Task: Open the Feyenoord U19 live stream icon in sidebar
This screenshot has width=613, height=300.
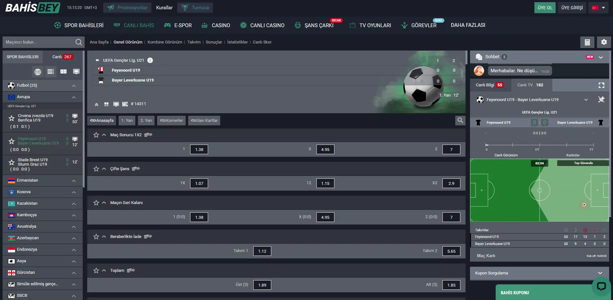Action: [75, 139]
